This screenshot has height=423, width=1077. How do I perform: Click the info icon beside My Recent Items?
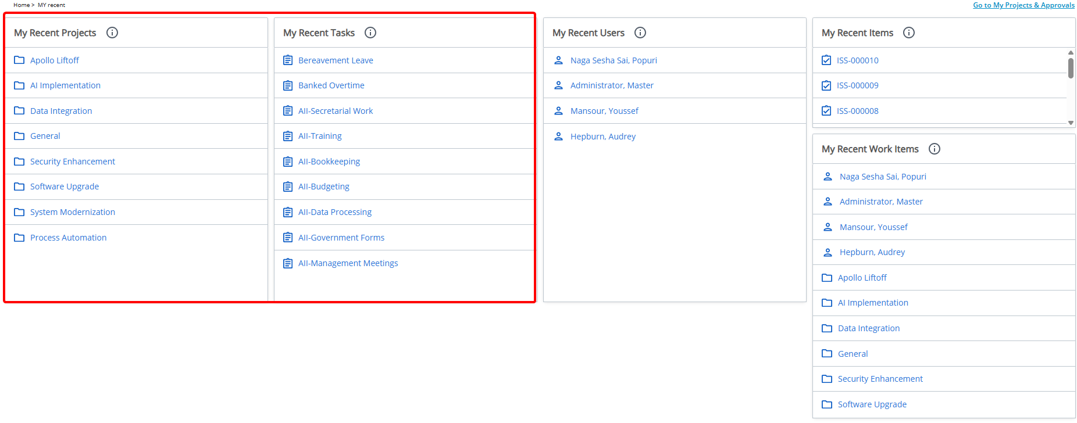[909, 33]
